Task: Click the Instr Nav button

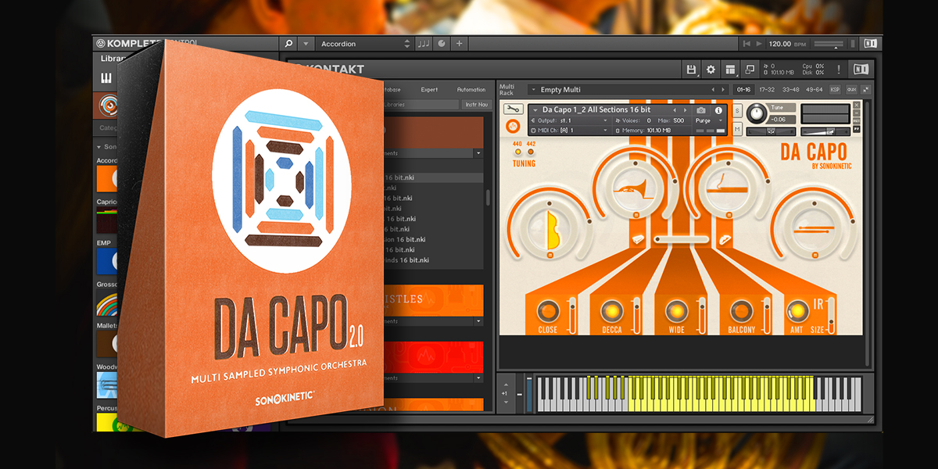Action: tap(475, 104)
